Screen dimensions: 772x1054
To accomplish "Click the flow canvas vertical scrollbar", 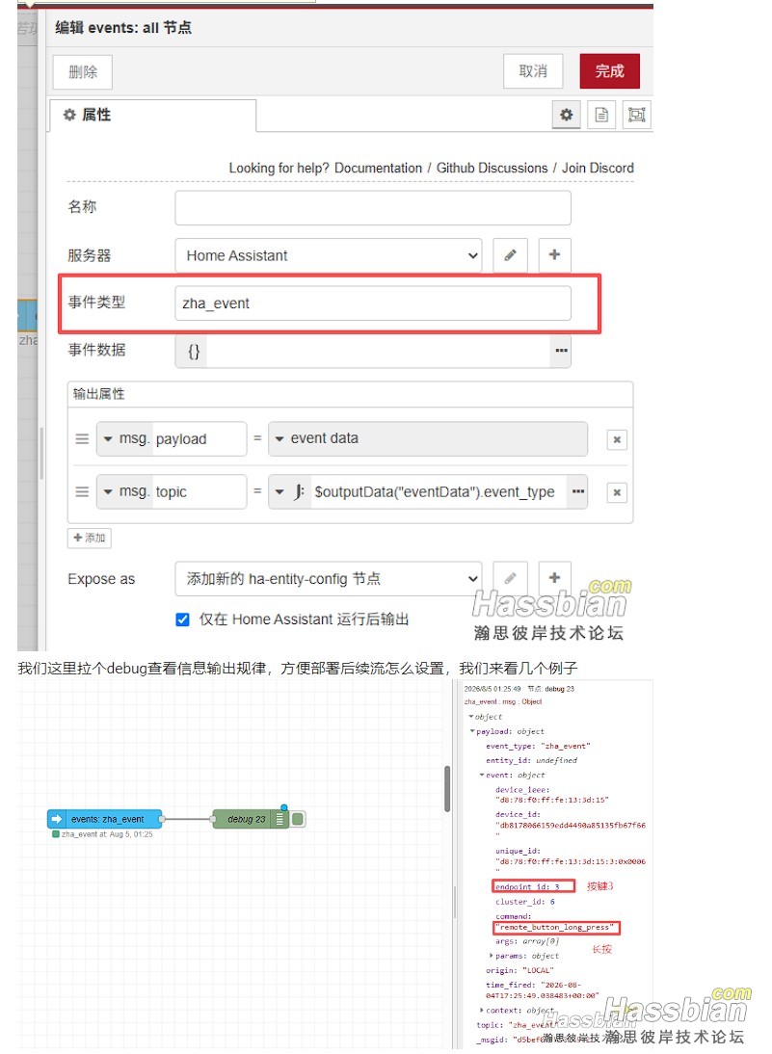I will [447, 789].
